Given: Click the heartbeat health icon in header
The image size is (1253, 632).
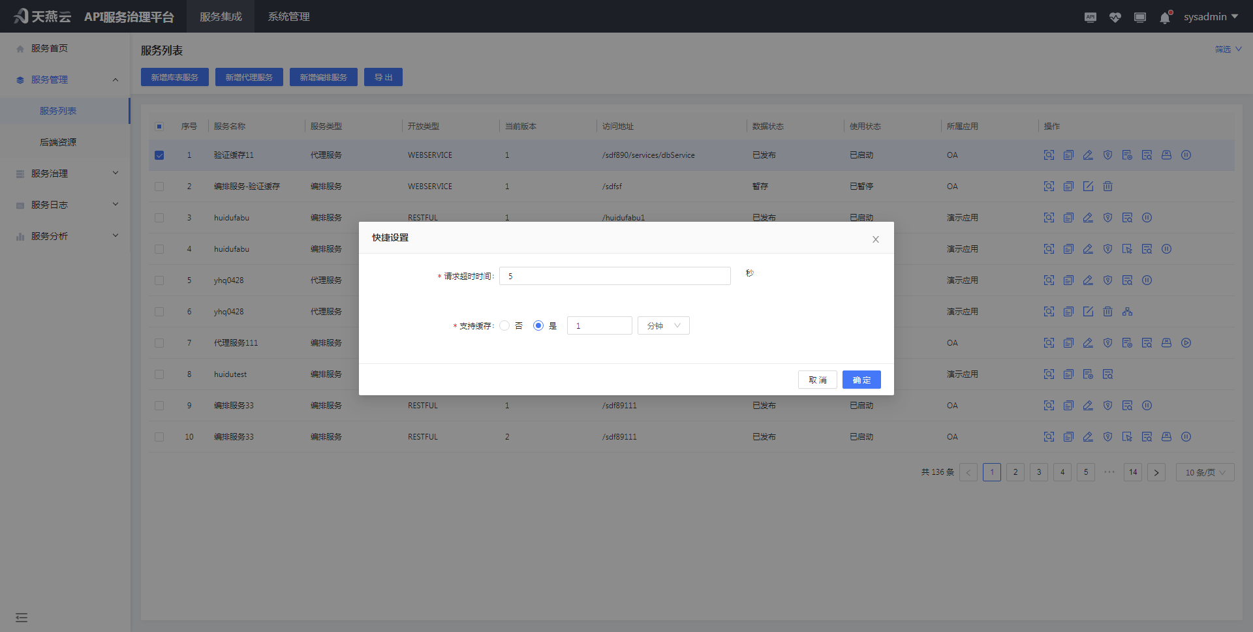Looking at the screenshot, I should tap(1115, 18).
